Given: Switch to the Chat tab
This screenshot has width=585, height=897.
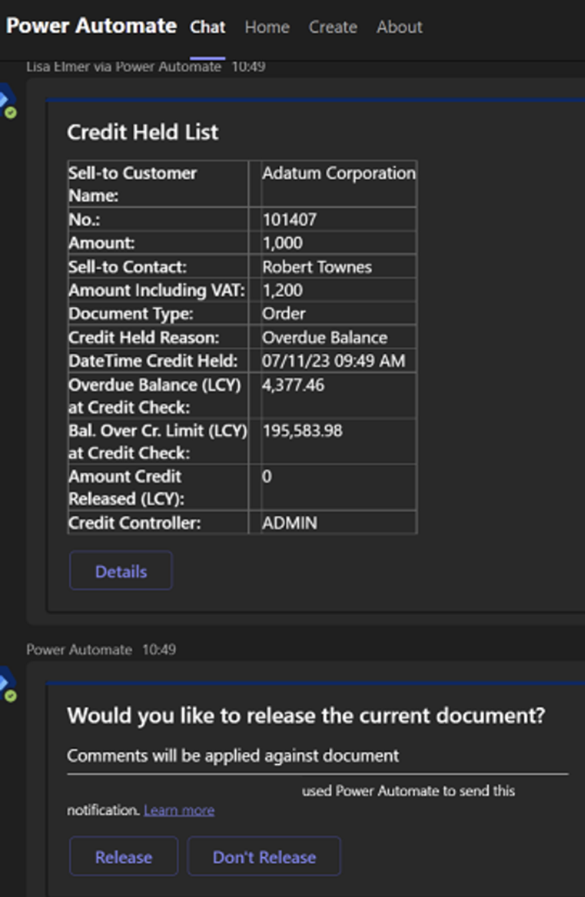Looking at the screenshot, I should pos(207,27).
